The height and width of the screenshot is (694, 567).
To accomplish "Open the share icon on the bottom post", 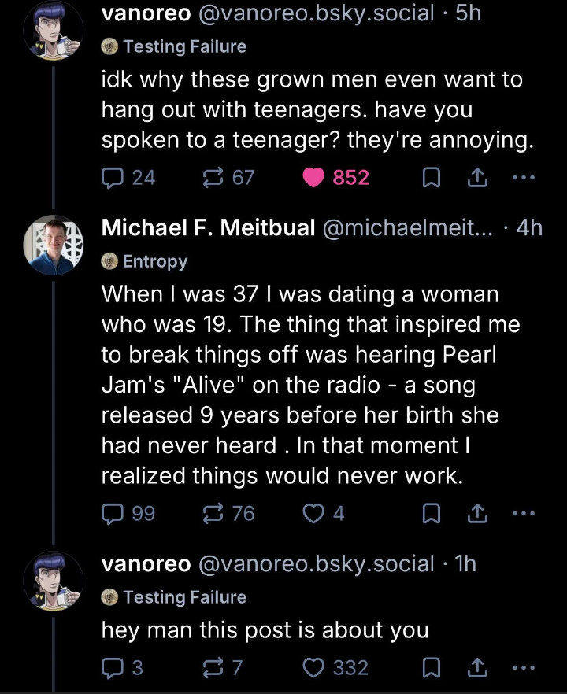I will tap(477, 667).
